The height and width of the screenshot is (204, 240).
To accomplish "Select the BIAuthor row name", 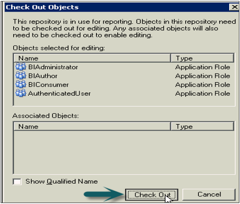I will tap(43, 76).
